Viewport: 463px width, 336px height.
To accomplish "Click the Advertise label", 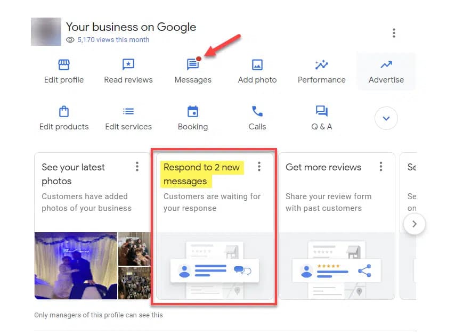I will pos(386,80).
